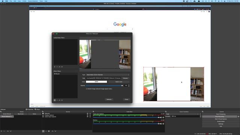Screen dimensions: 240x135
Task: Remove audio/video filter with minus icon
Action: point(57,67)
